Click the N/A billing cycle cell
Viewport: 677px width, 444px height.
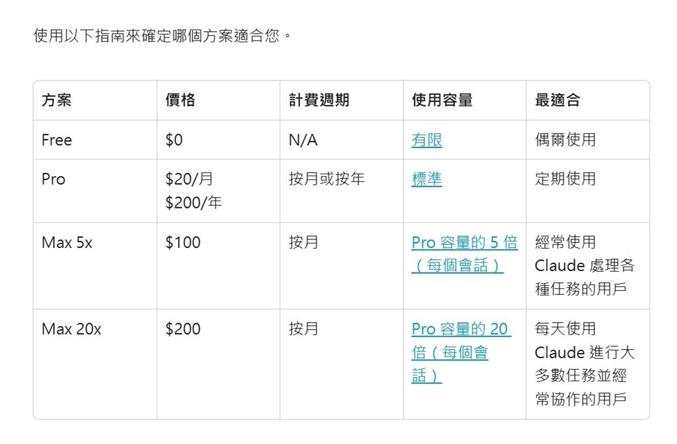click(x=303, y=140)
